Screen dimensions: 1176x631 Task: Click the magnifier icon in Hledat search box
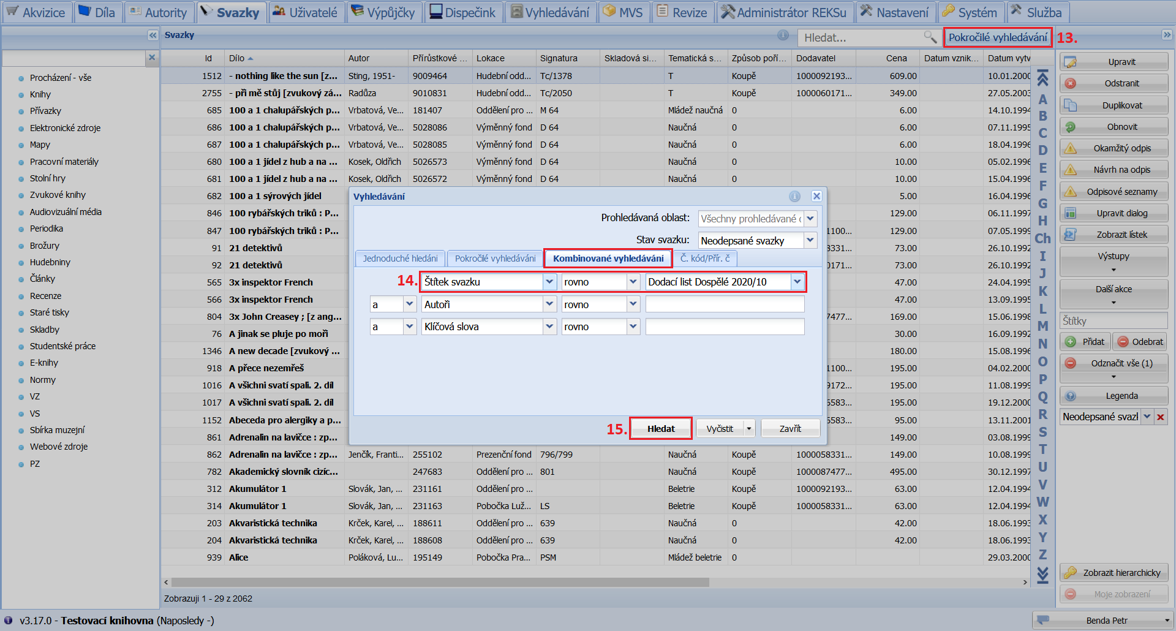coord(930,37)
